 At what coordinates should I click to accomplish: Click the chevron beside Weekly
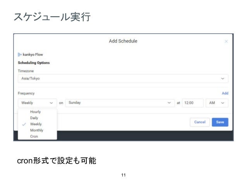(x=51, y=103)
